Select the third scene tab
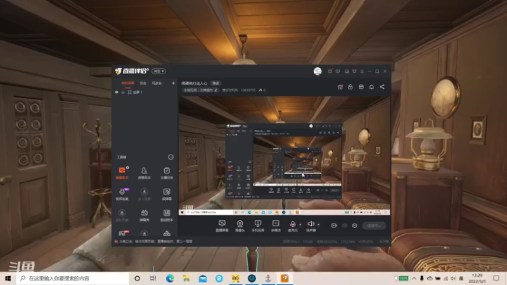 pyautogui.click(x=157, y=83)
